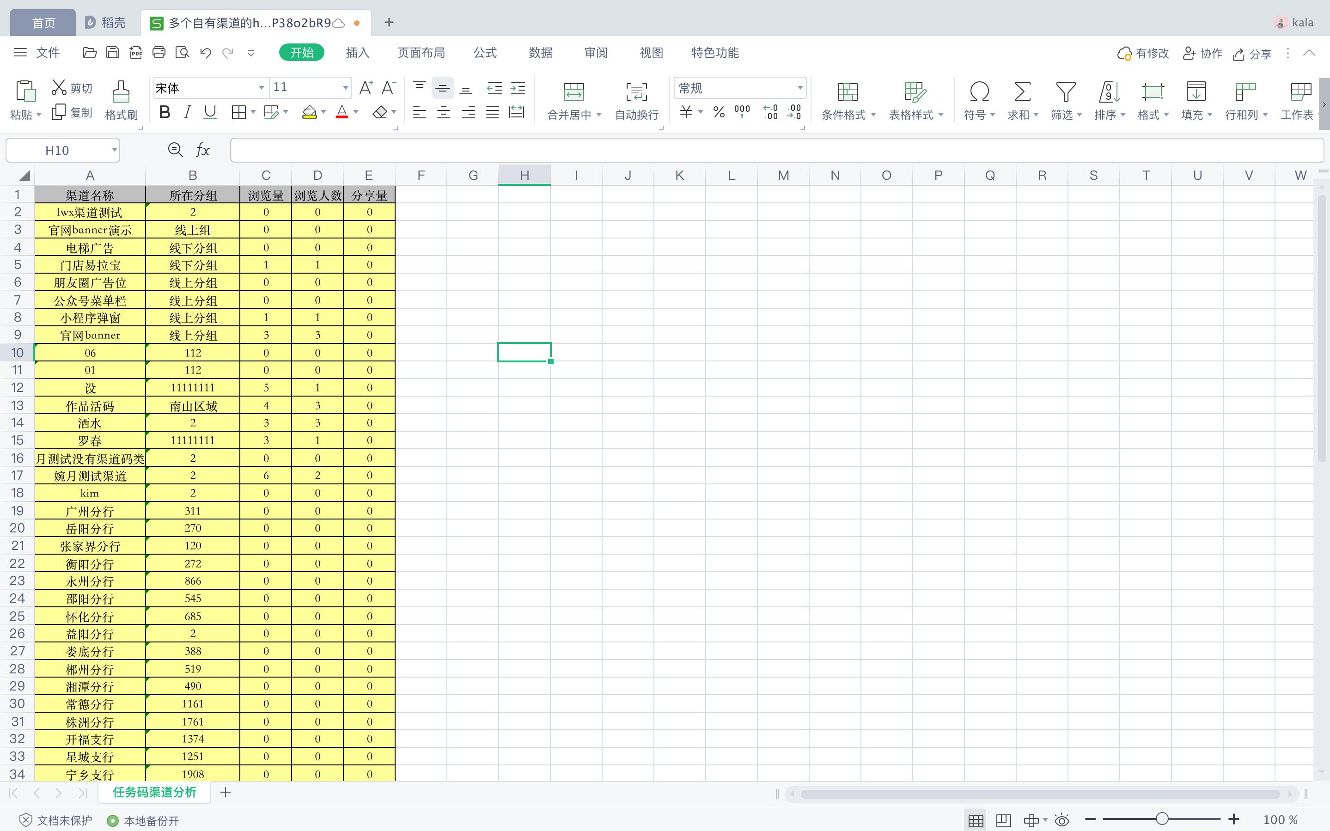Click the Fill down icon

point(1196,91)
